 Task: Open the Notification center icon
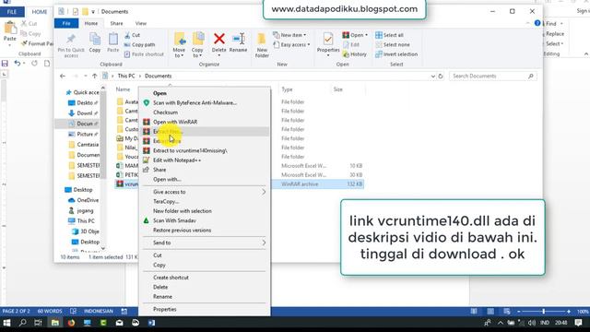(578, 323)
